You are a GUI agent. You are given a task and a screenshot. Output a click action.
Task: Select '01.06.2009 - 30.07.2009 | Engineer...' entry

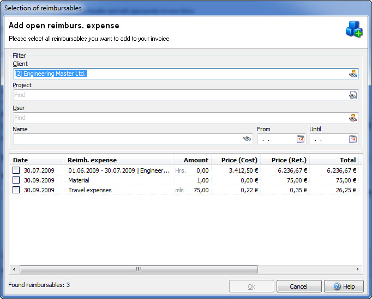[x=119, y=170]
